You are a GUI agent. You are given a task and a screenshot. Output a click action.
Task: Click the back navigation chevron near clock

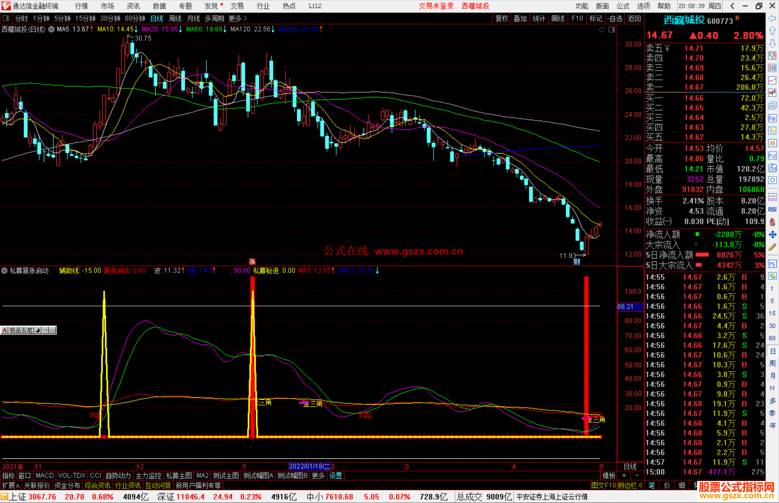point(732,6)
